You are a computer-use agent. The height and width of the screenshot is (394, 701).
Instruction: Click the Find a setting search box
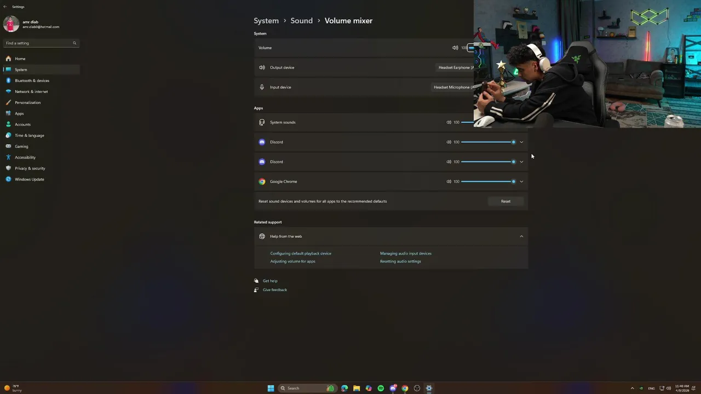click(41, 43)
